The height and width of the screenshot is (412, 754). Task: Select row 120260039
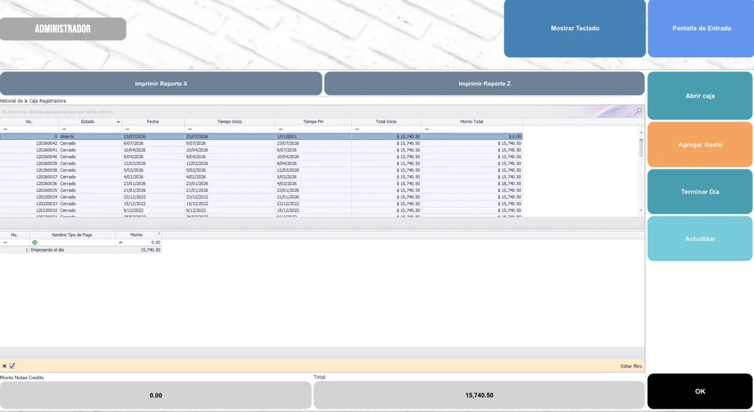pos(261,163)
